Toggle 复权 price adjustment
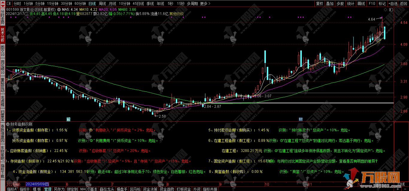409x191 pixels. click(320, 4)
